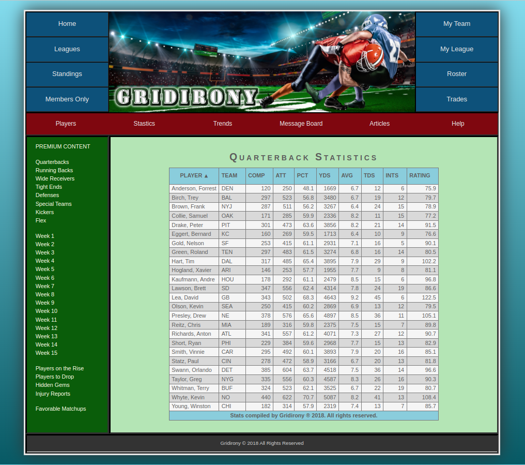The height and width of the screenshot is (465, 525).
Task: Open the Players menu item
Action: pos(66,124)
